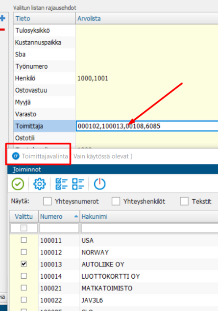218x311 pixels.
Task: Toggle the Tekstit checkbox
Action: pyautogui.click(x=184, y=201)
